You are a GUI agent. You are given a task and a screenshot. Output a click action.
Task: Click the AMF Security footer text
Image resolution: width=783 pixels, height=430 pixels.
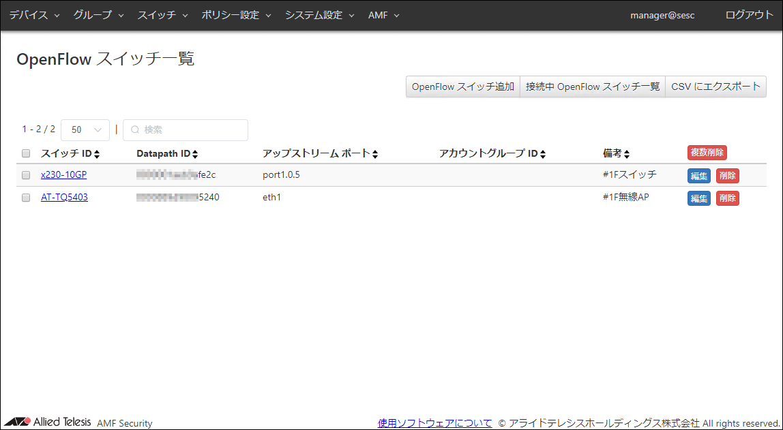(124, 423)
